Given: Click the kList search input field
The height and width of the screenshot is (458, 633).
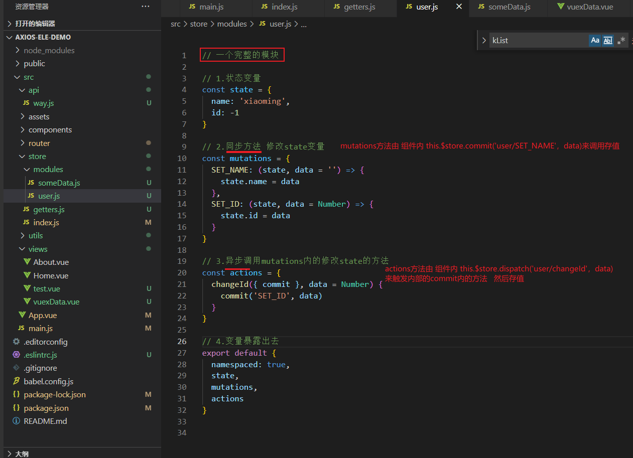Looking at the screenshot, I should click(538, 41).
